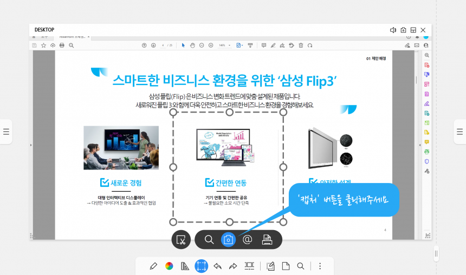Switch the window layout in the DESKTOP title bar
Viewport: 466px width, 275px height.
[413, 30]
